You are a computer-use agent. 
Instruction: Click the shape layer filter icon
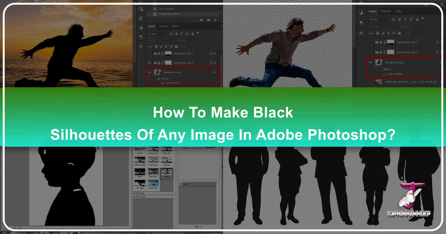click(187, 34)
